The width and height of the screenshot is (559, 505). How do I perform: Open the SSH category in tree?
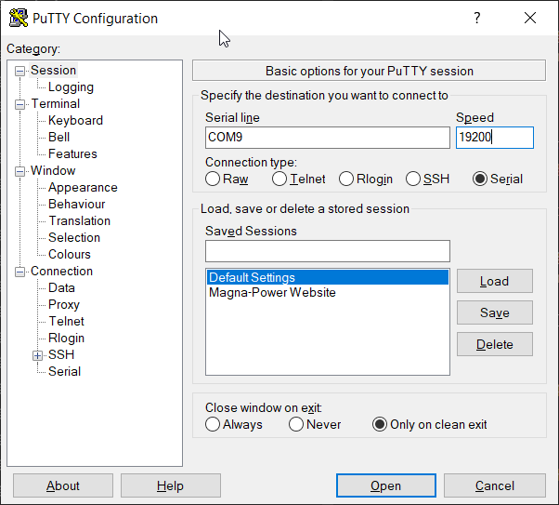pyautogui.click(x=61, y=354)
